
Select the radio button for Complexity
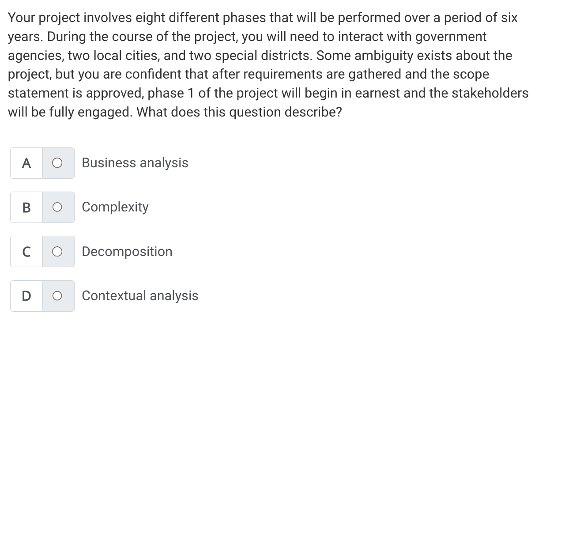point(57,207)
